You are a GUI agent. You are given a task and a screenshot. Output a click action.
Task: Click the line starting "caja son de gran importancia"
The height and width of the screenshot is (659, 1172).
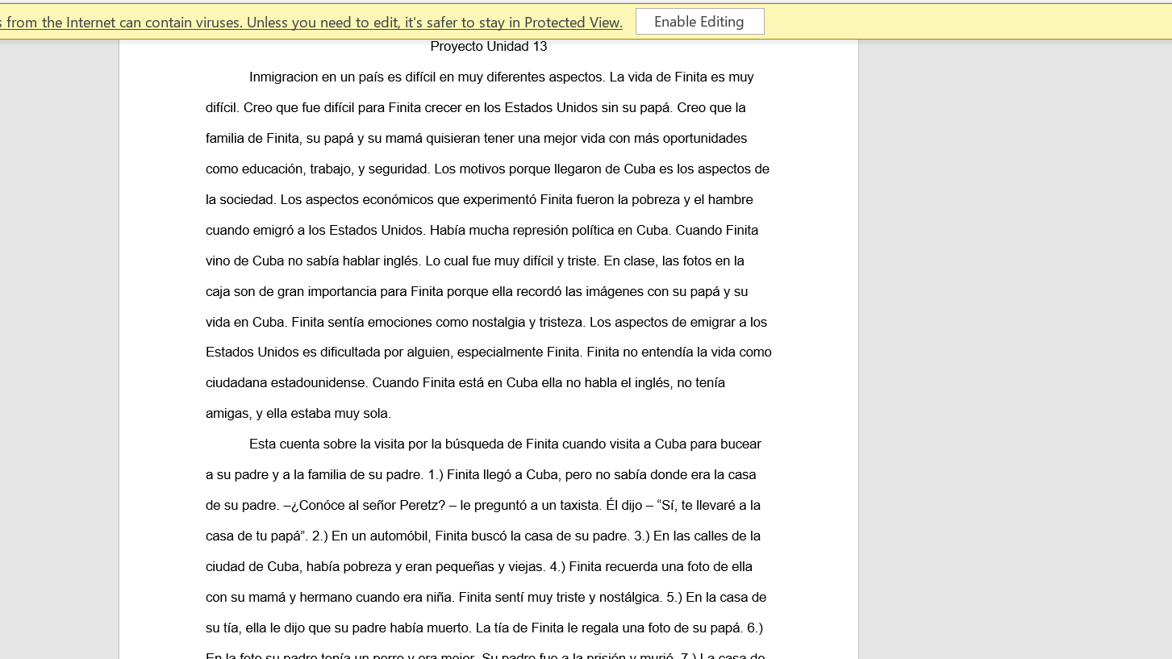tap(477, 292)
